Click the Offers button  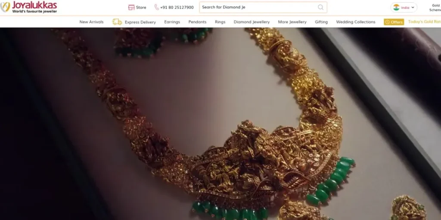[394, 22]
